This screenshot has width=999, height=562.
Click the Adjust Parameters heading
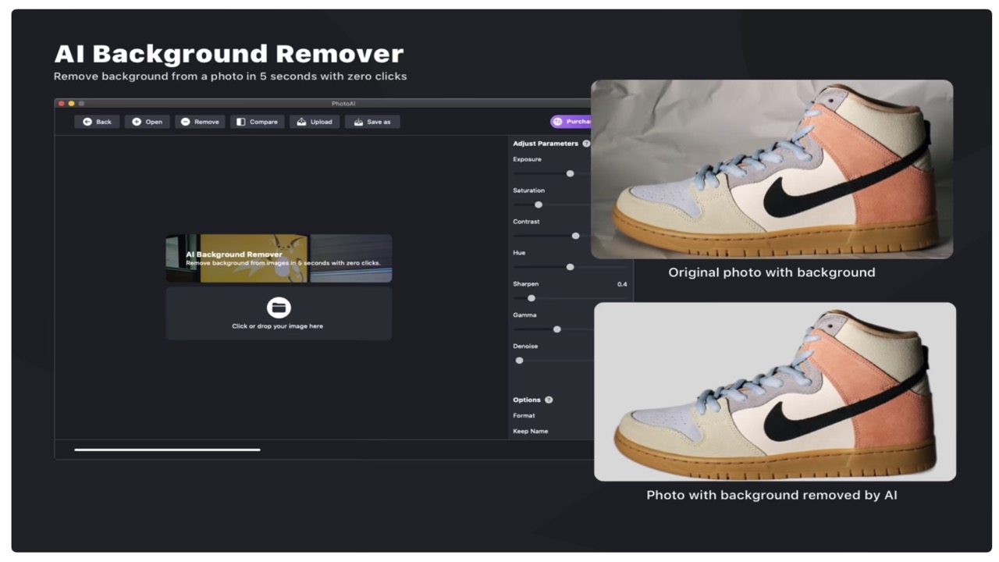click(x=546, y=144)
